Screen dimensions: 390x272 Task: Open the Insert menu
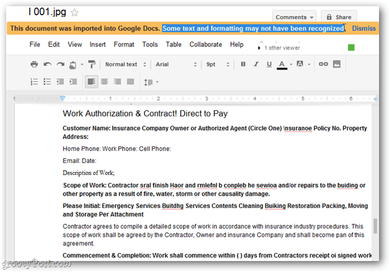coord(97,45)
